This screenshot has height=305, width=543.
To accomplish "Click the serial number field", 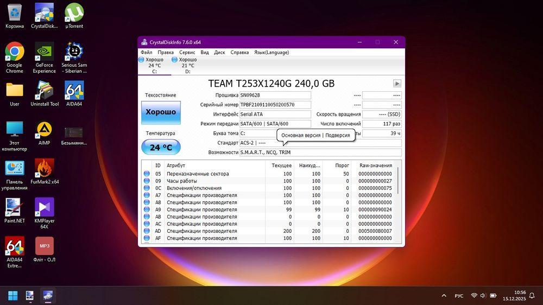I will pyautogui.click(x=275, y=105).
